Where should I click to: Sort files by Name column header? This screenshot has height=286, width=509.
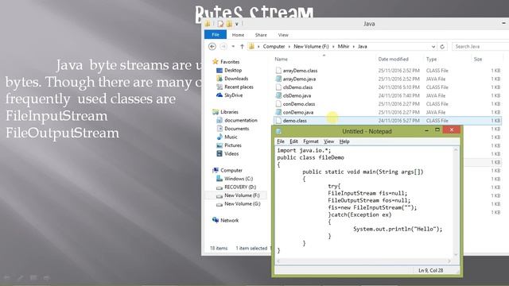click(x=281, y=59)
